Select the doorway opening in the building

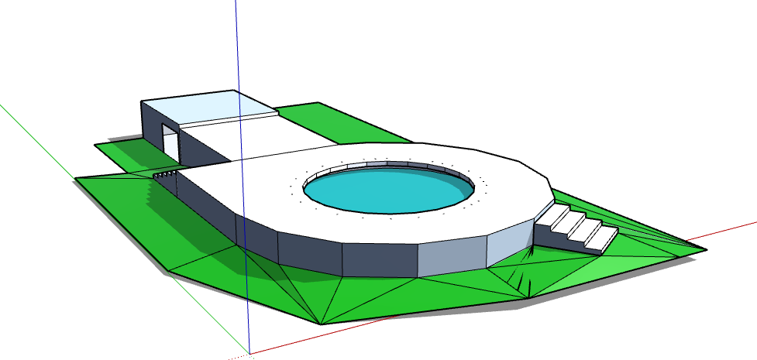click(170, 143)
